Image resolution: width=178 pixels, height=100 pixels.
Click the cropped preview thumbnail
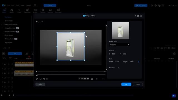click(x=120, y=31)
